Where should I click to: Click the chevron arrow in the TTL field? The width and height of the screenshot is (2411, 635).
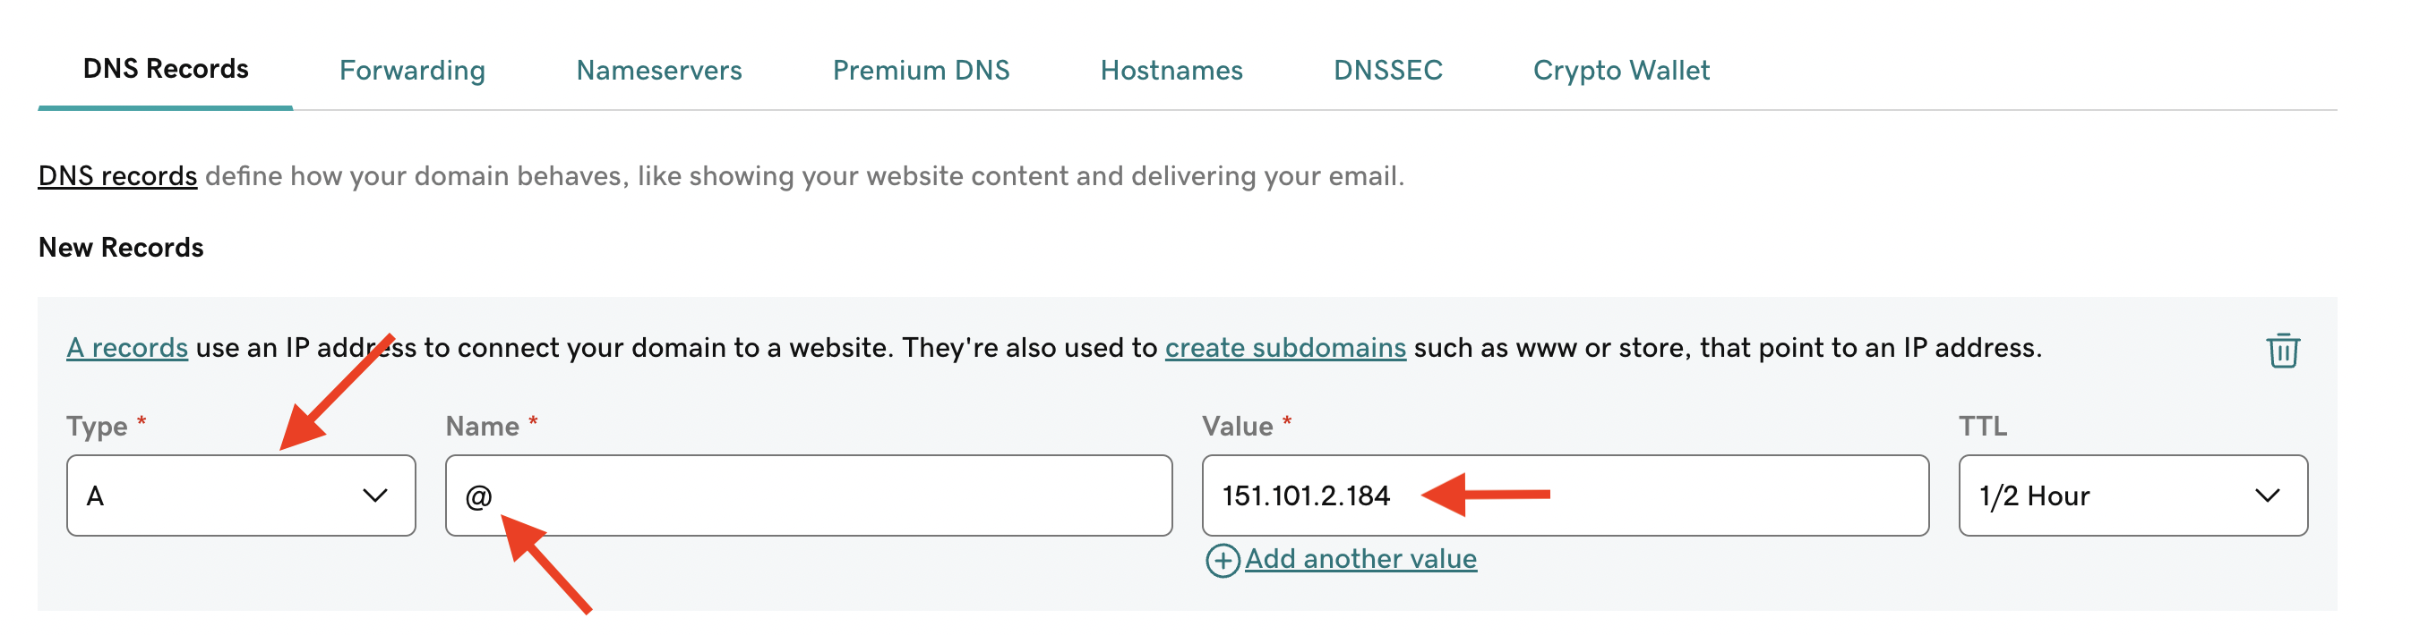(2267, 495)
